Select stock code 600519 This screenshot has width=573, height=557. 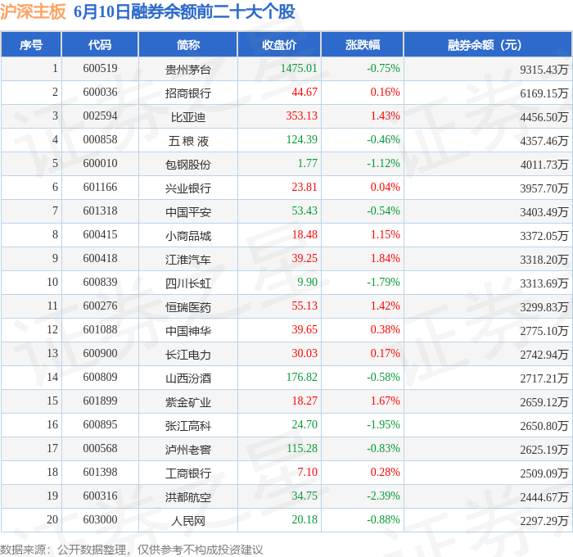(x=100, y=68)
